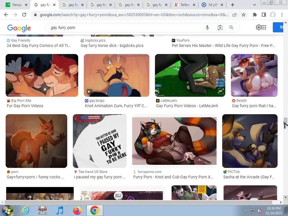Open a new browser tab
Image resolution: width=288 pixels, height=216 pixels.
[x=233, y=5]
